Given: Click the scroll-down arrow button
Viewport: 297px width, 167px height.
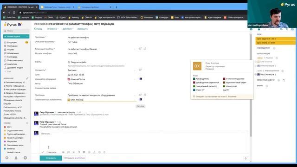Looking at the screenshot, I should click(x=245, y=158).
